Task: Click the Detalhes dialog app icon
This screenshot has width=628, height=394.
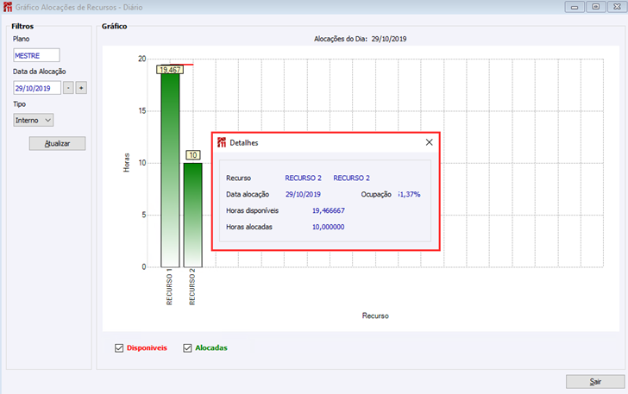Action: pos(222,142)
